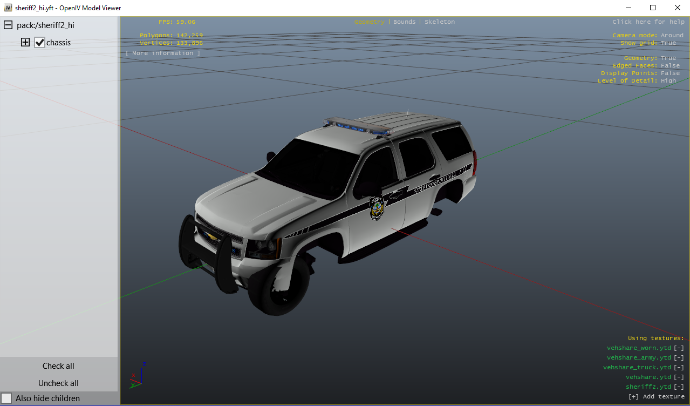Remove vehshare_army.ytd texture with [-]
The width and height of the screenshot is (690, 406).
[679, 358]
